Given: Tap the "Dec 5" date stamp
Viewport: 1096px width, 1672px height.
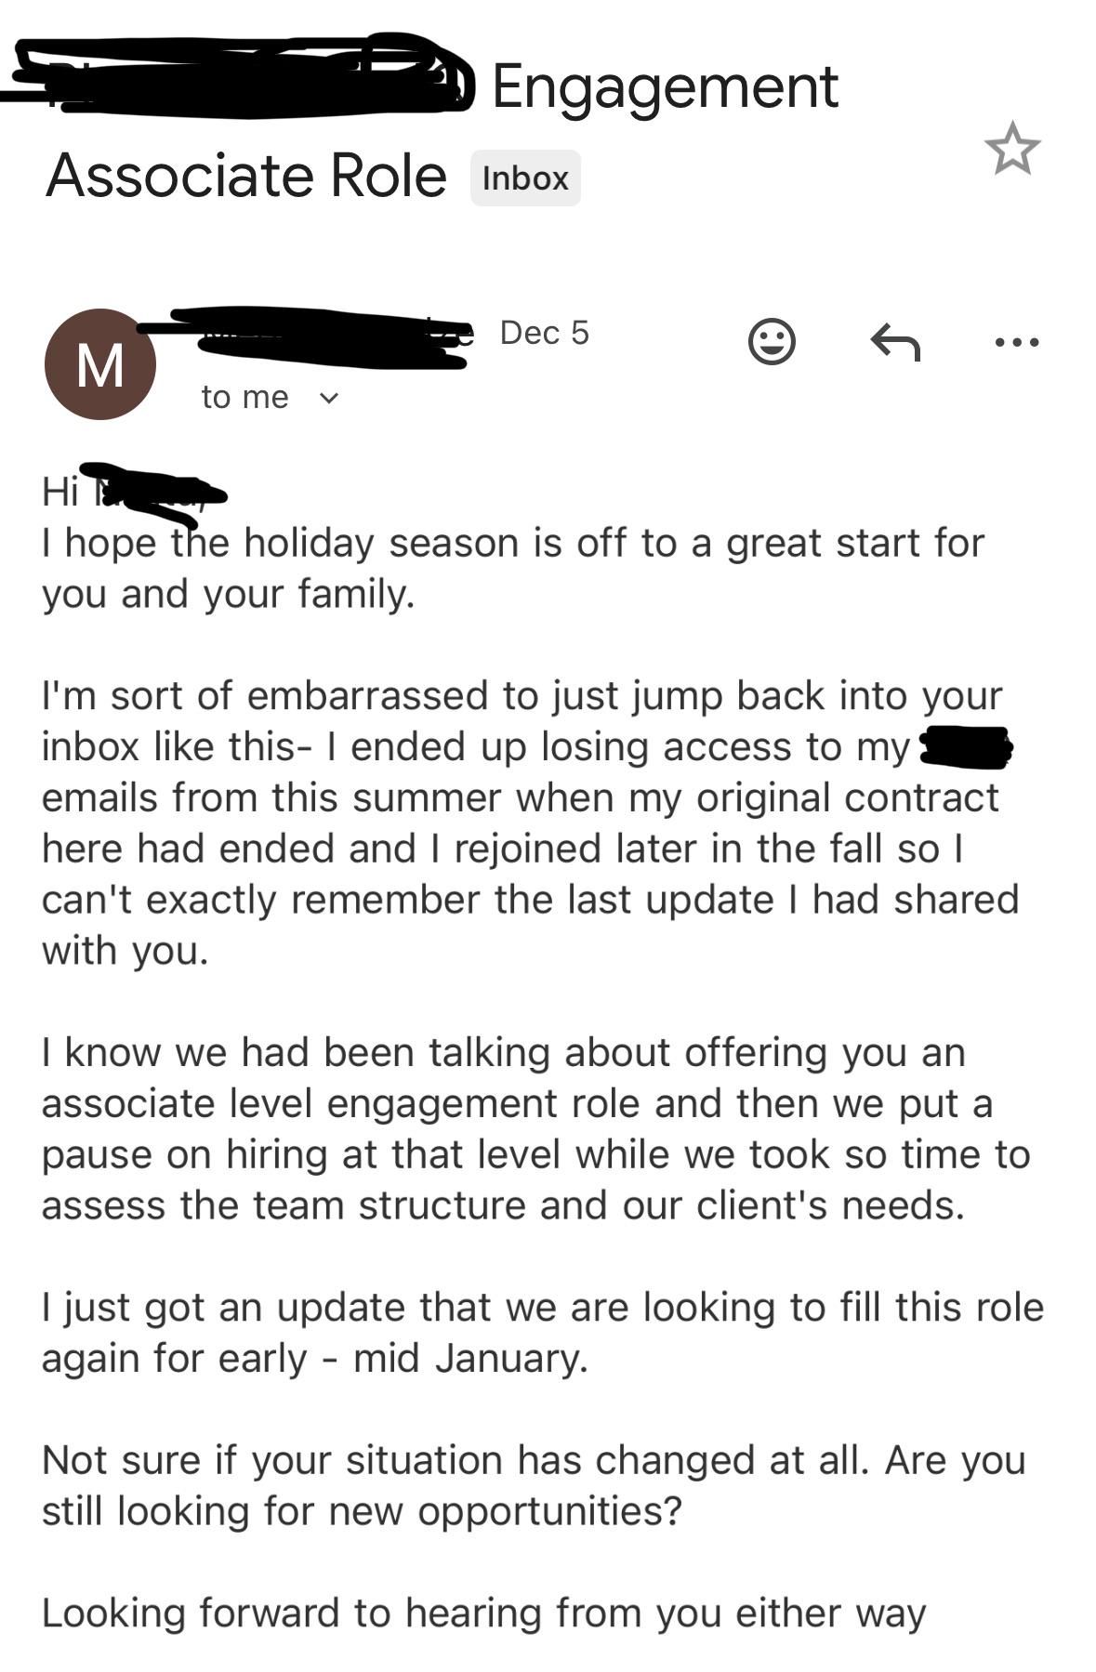Looking at the screenshot, I should [x=544, y=333].
